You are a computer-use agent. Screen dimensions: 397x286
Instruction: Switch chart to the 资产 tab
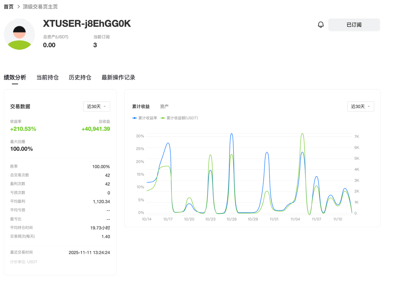tap(164, 107)
